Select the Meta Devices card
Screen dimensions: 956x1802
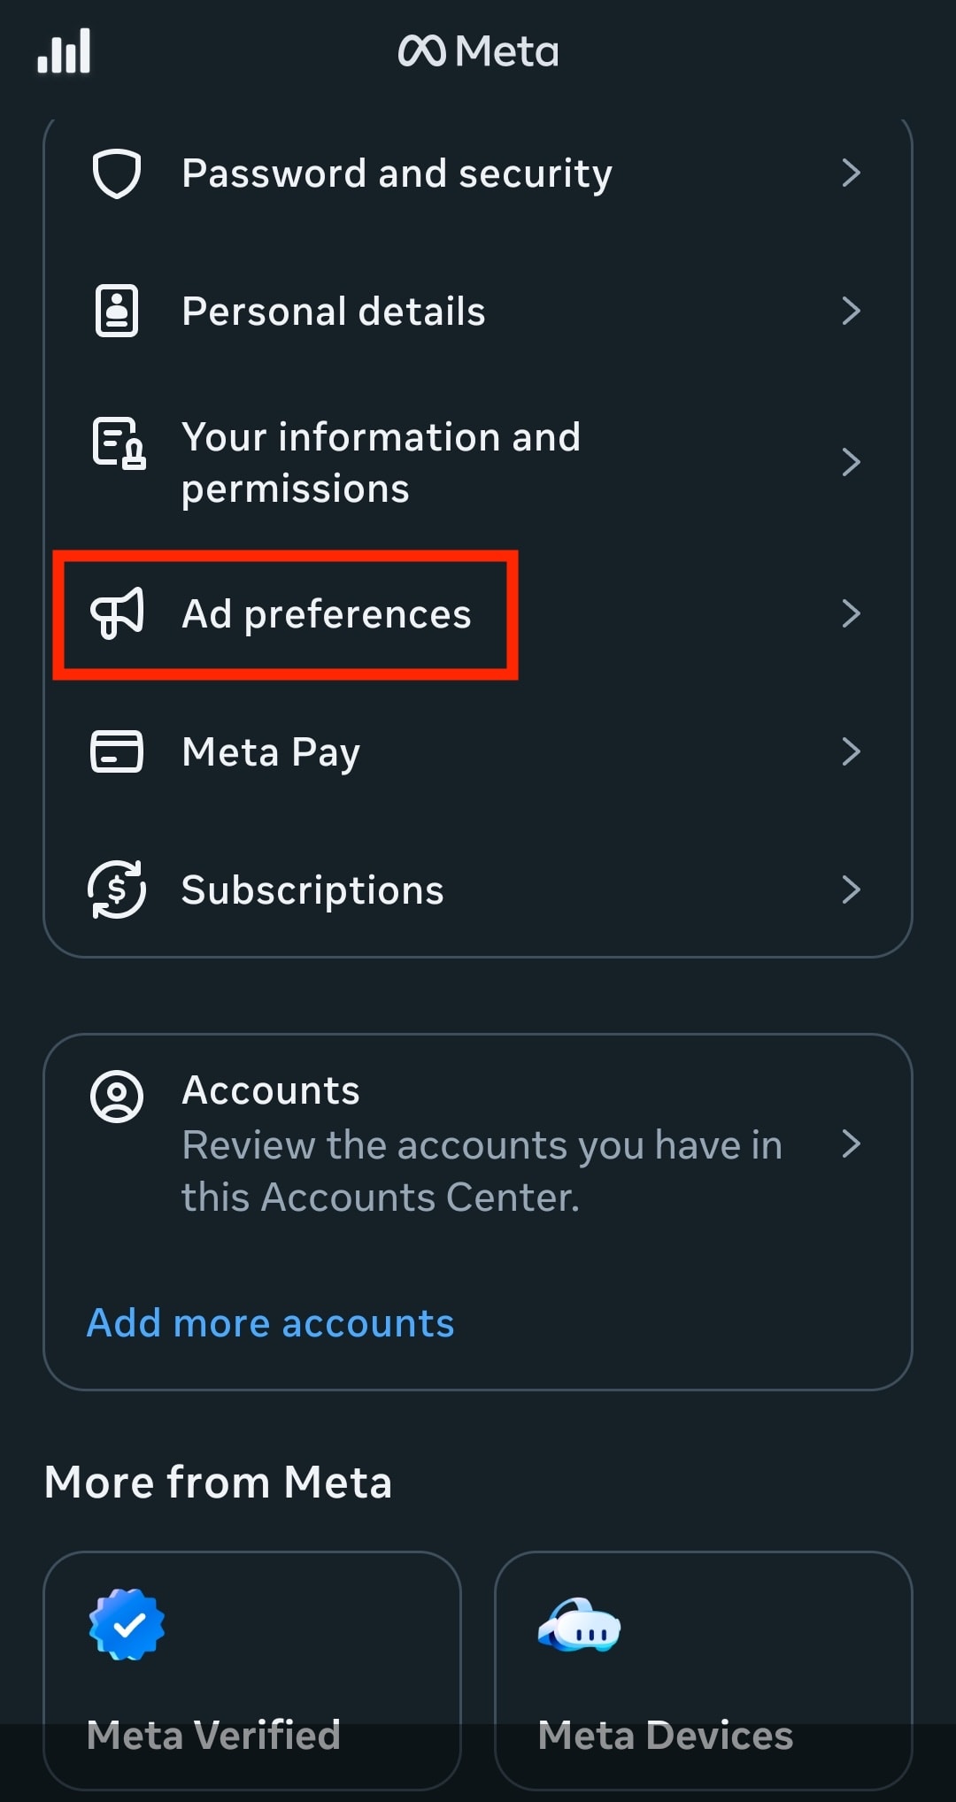[704, 1673]
